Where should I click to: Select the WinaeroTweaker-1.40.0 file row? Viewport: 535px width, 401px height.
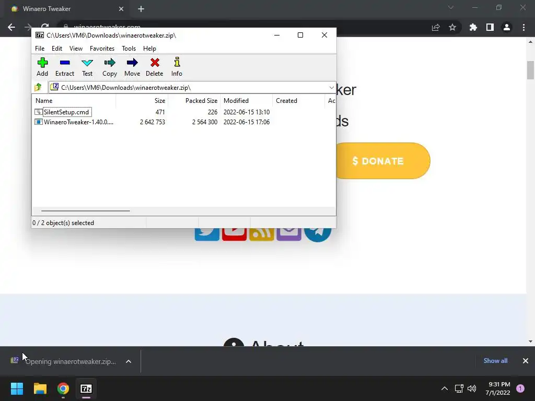pos(152,122)
